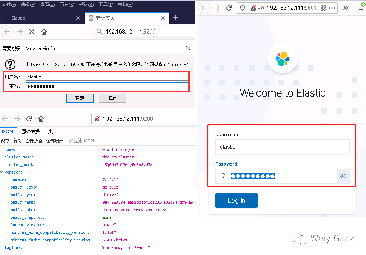Open the 编辑 menu
Image resolution: width=366 pixels, height=255 pixels.
(28, 5)
